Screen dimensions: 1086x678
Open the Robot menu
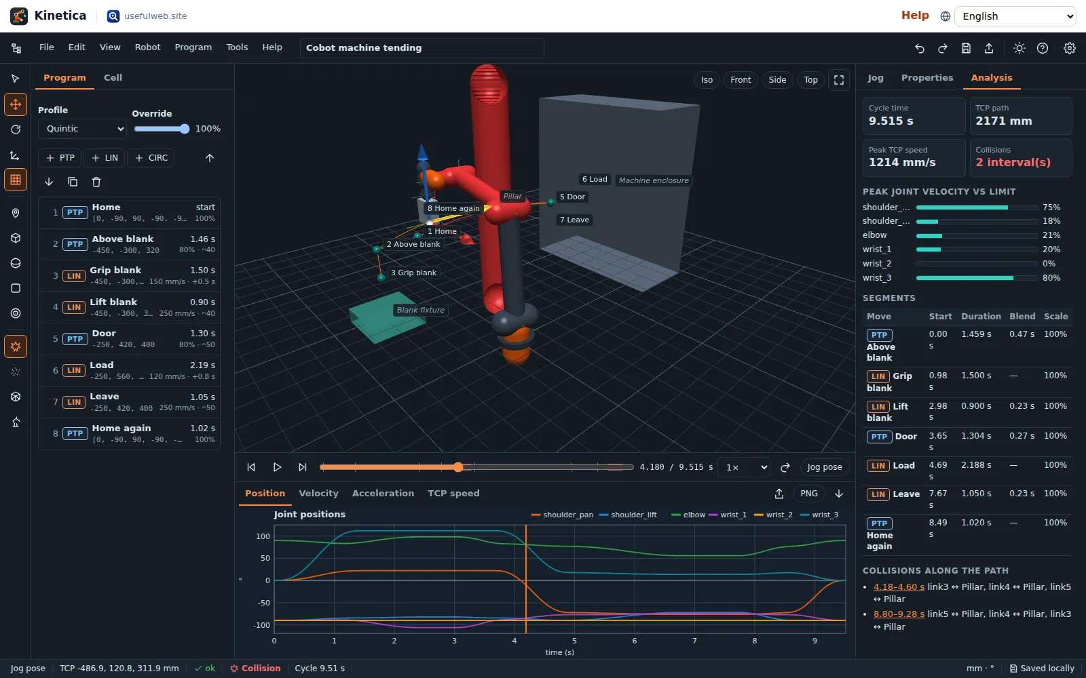click(148, 47)
